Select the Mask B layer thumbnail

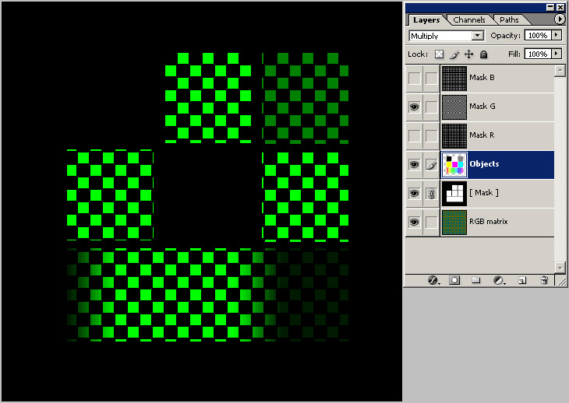pos(454,79)
